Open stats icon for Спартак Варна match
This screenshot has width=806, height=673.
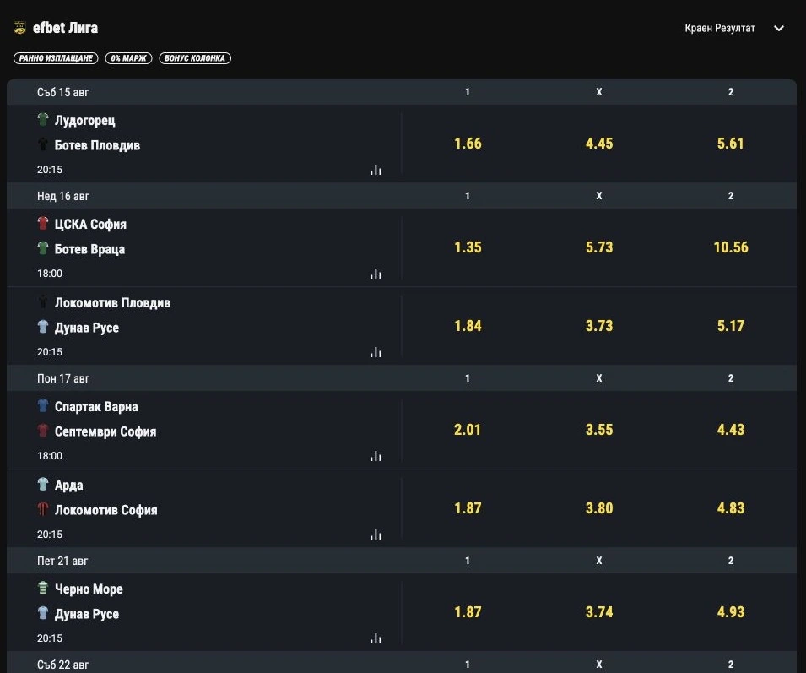point(376,456)
